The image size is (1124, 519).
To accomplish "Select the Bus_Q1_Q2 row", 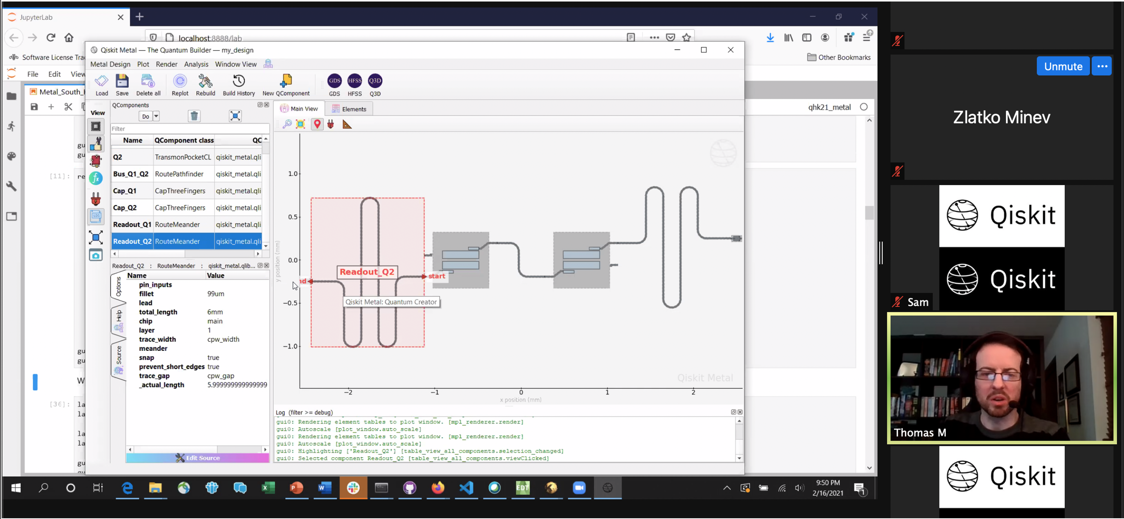I will 187,174.
